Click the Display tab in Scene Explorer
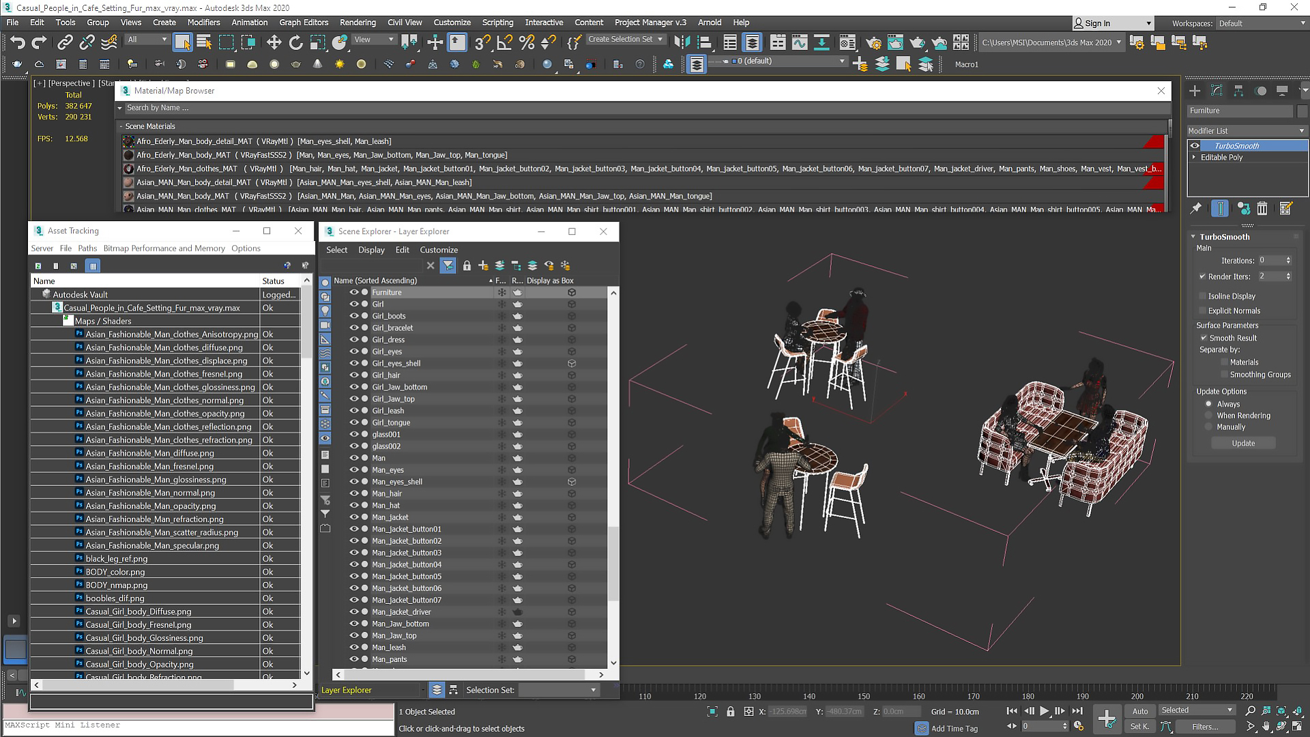The width and height of the screenshot is (1310, 737). pyautogui.click(x=370, y=249)
